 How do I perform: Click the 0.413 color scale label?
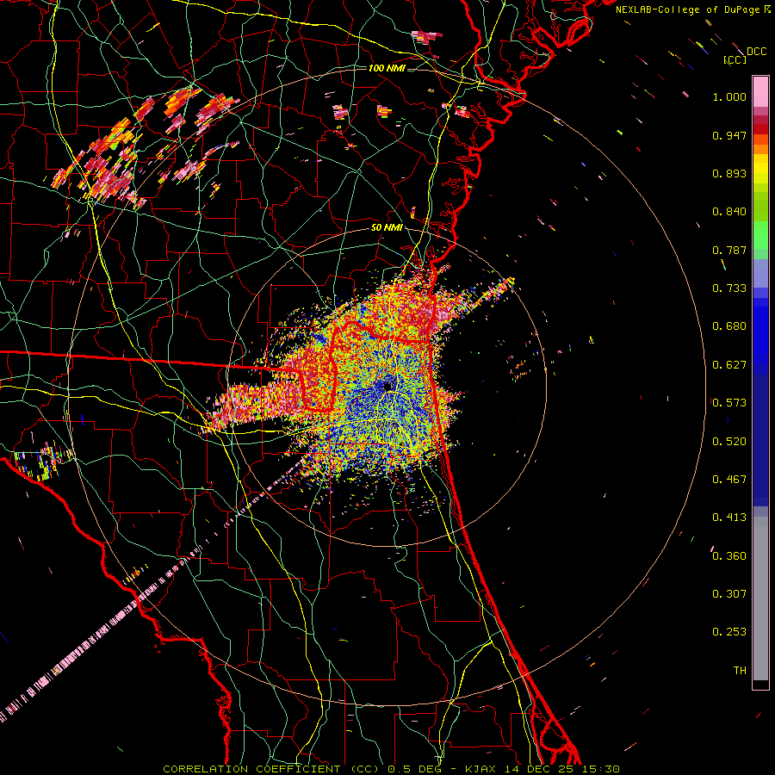tap(729, 518)
